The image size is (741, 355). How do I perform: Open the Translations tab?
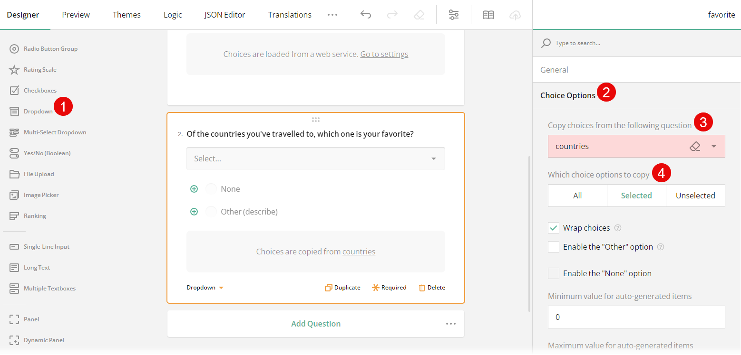pos(290,15)
